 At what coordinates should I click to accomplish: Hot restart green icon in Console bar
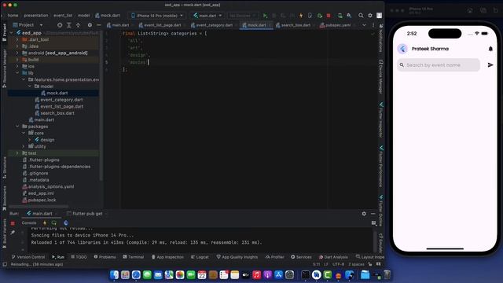click(54, 222)
